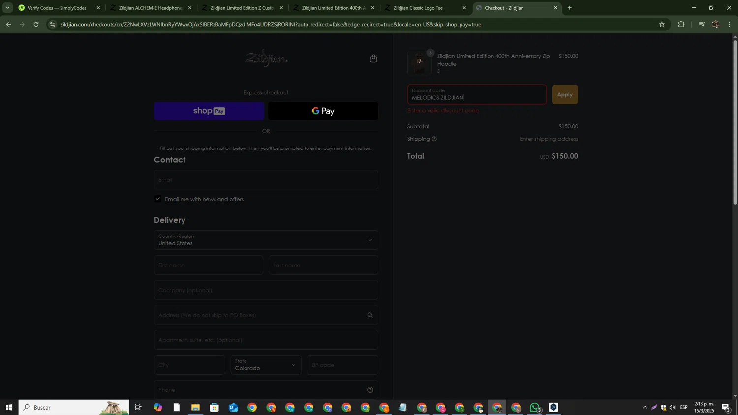Click the shipping info question mark icon
The width and height of the screenshot is (738, 415).
[x=434, y=139]
